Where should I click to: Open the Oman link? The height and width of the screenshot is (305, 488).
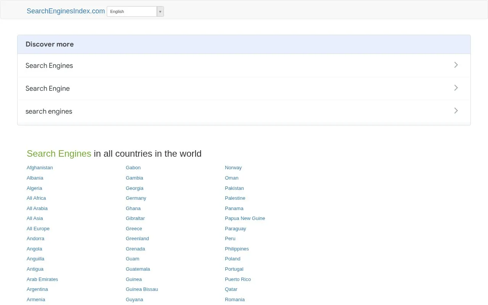pos(231,178)
